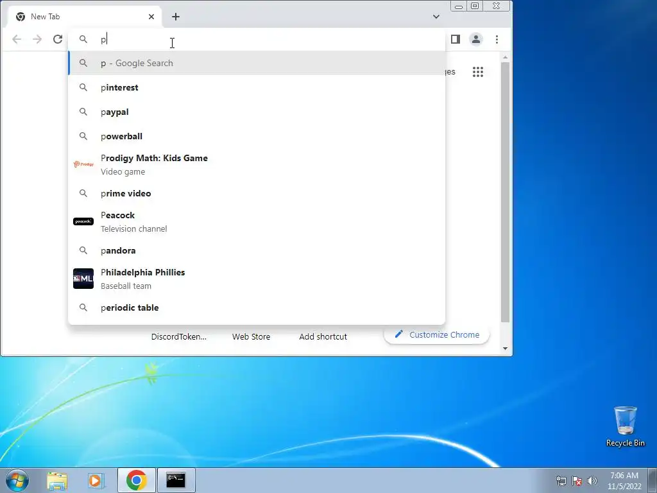657x493 pixels.
Task: Click the search icon beside periodic table
Action: click(x=83, y=307)
